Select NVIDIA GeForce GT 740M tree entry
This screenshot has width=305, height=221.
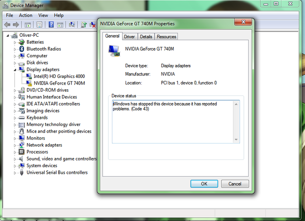(x=59, y=83)
